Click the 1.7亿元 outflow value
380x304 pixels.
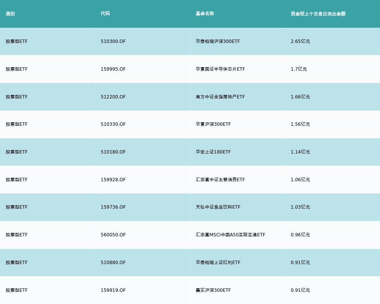pos(299,69)
